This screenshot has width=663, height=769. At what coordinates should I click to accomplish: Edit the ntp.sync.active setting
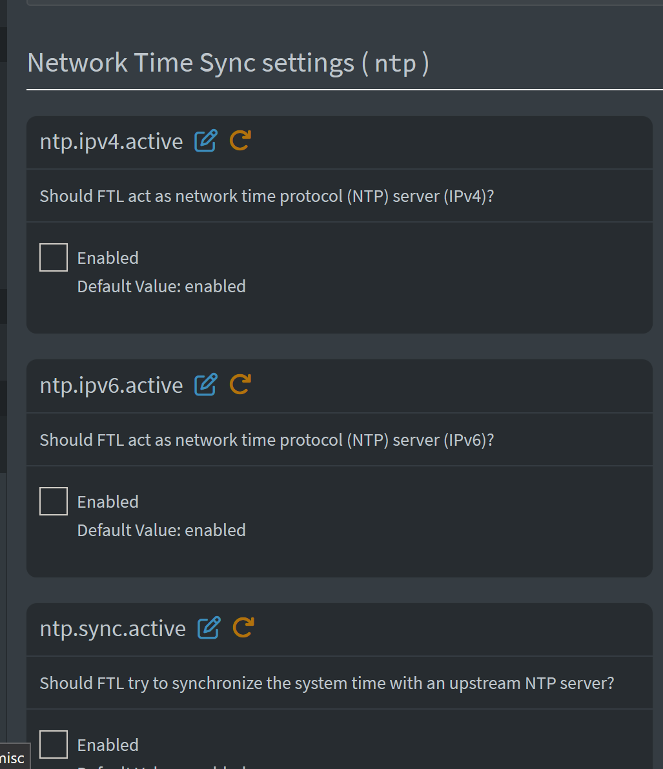coord(209,628)
